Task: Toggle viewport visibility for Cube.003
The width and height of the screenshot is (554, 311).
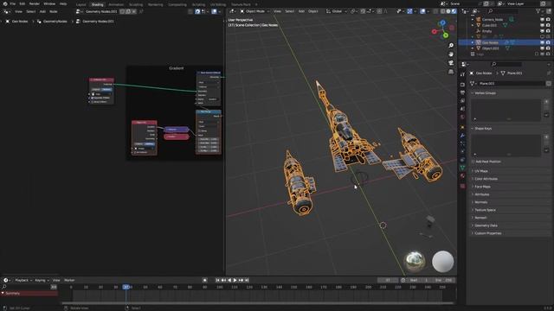Action: pos(543,25)
